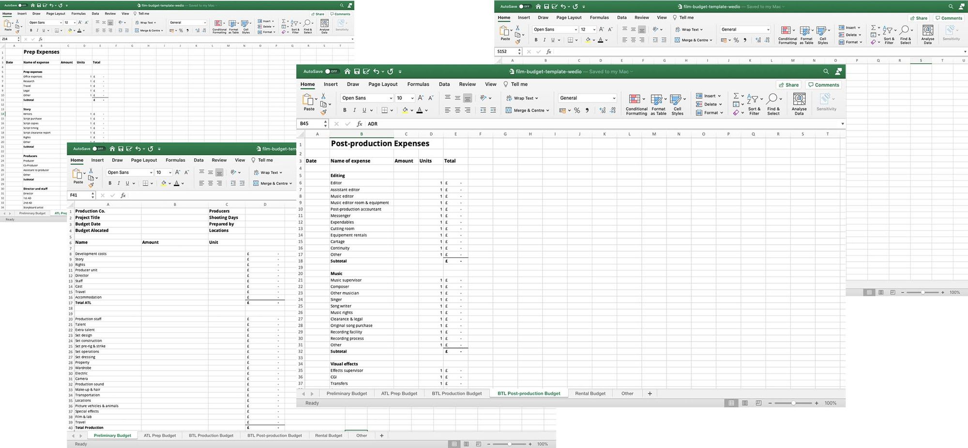This screenshot has height=448, width=968.
Task: Click Format Painter brush in Post-production window
Action: pos(323,112)
